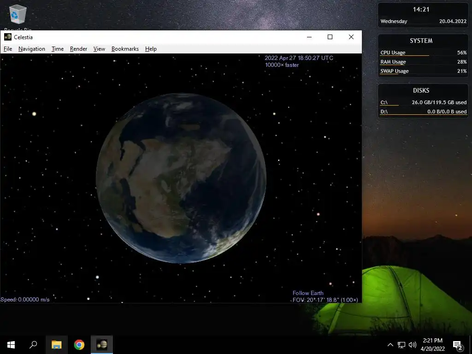Click the Celestia title bar app icon
The height and width of the screenshot is (354, 472).
[8, 37]
